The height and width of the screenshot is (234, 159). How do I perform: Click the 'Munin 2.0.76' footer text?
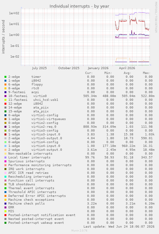(x=79, y=230)
